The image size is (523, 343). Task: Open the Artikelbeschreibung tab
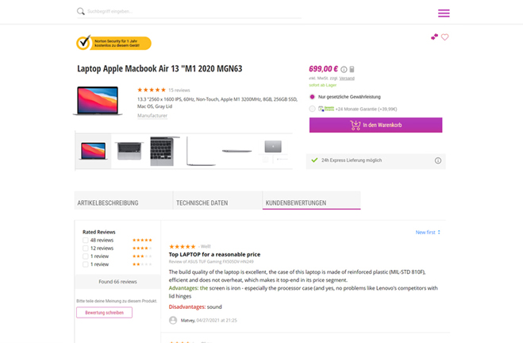click(108, 202)
